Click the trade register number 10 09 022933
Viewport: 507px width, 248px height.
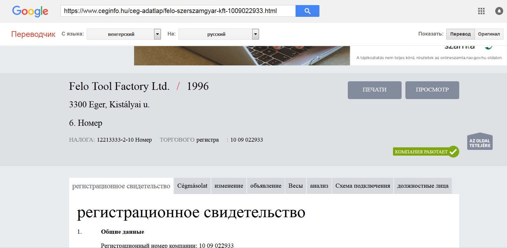coord(246,140)
